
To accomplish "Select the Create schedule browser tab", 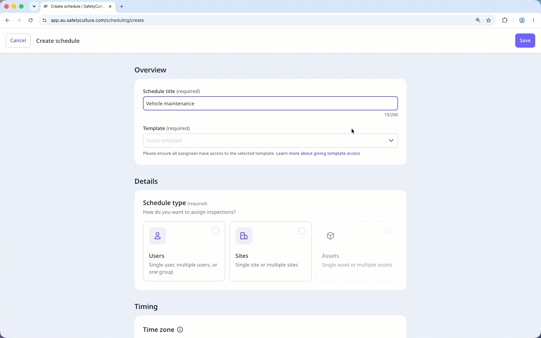I will (x=77, y=6).
